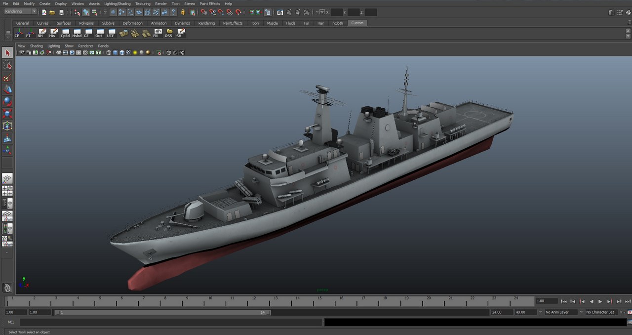The width and height of the screenshot is (632, 335).
Task: Click the open scene folder icon
Action: pos(52,12)
